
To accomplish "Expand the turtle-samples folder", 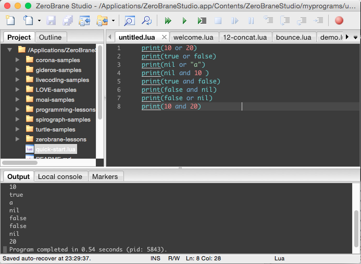I will pos(17,129).
